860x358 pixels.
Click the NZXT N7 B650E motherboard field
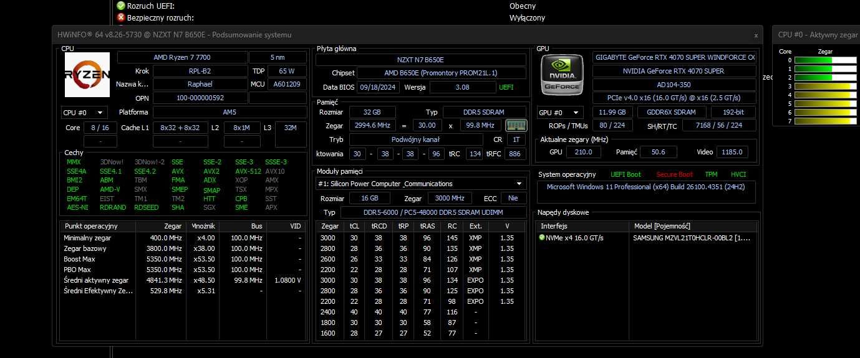(x=421, y=60)
